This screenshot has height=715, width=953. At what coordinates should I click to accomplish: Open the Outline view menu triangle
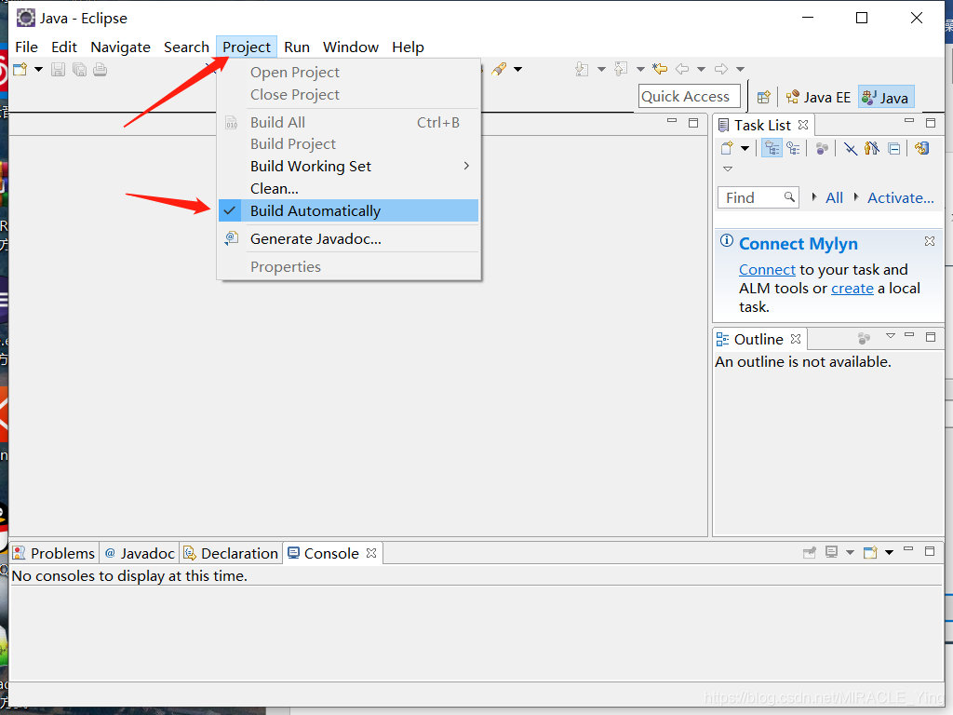[891, 335]
